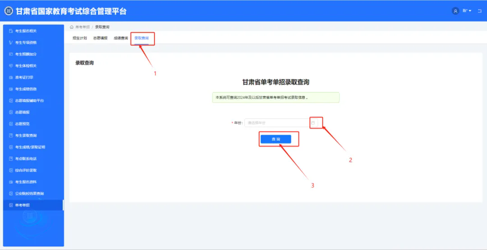Select the 录取查询 tab
The width and height of the screenshot is (487, 250).
tap(141, 38)
